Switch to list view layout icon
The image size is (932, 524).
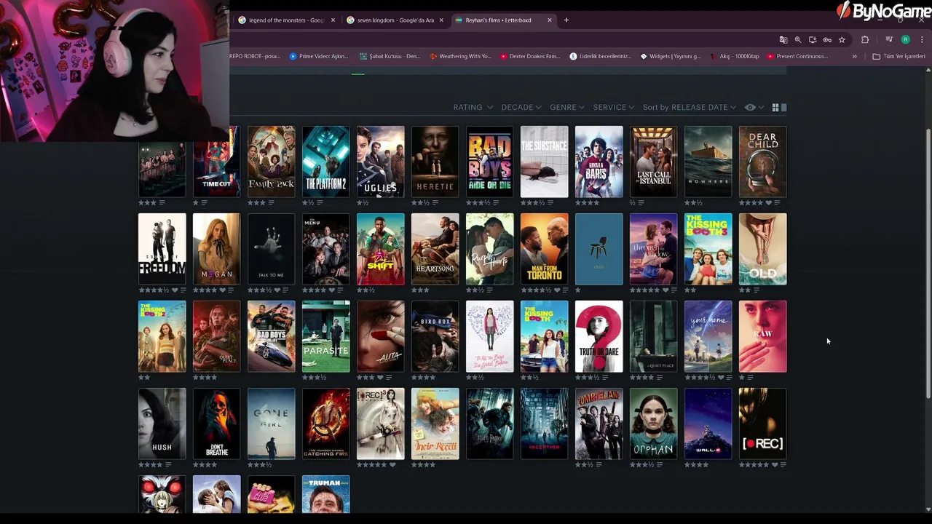[x=783, y=107]
